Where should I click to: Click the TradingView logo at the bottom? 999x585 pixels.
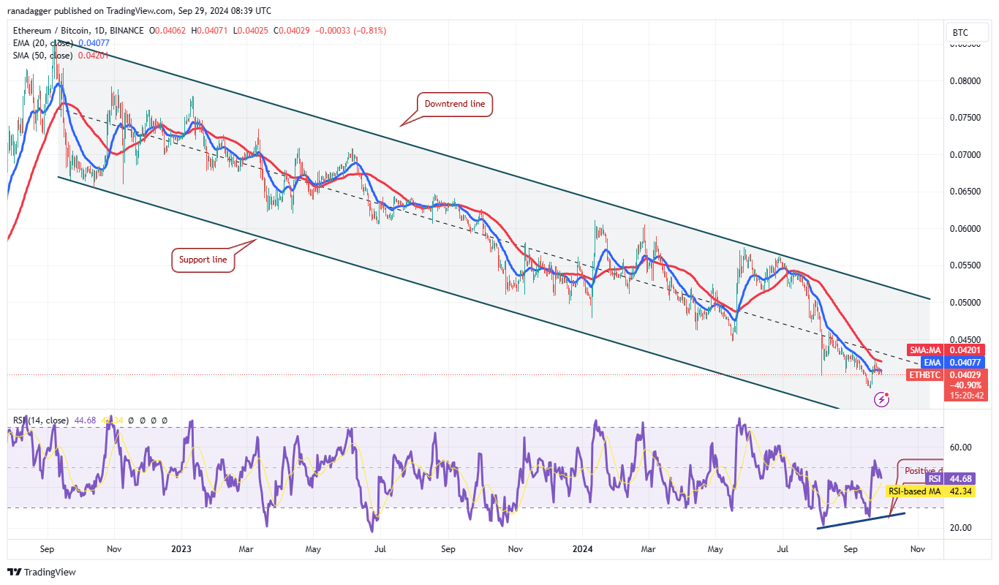pos(42,572)
